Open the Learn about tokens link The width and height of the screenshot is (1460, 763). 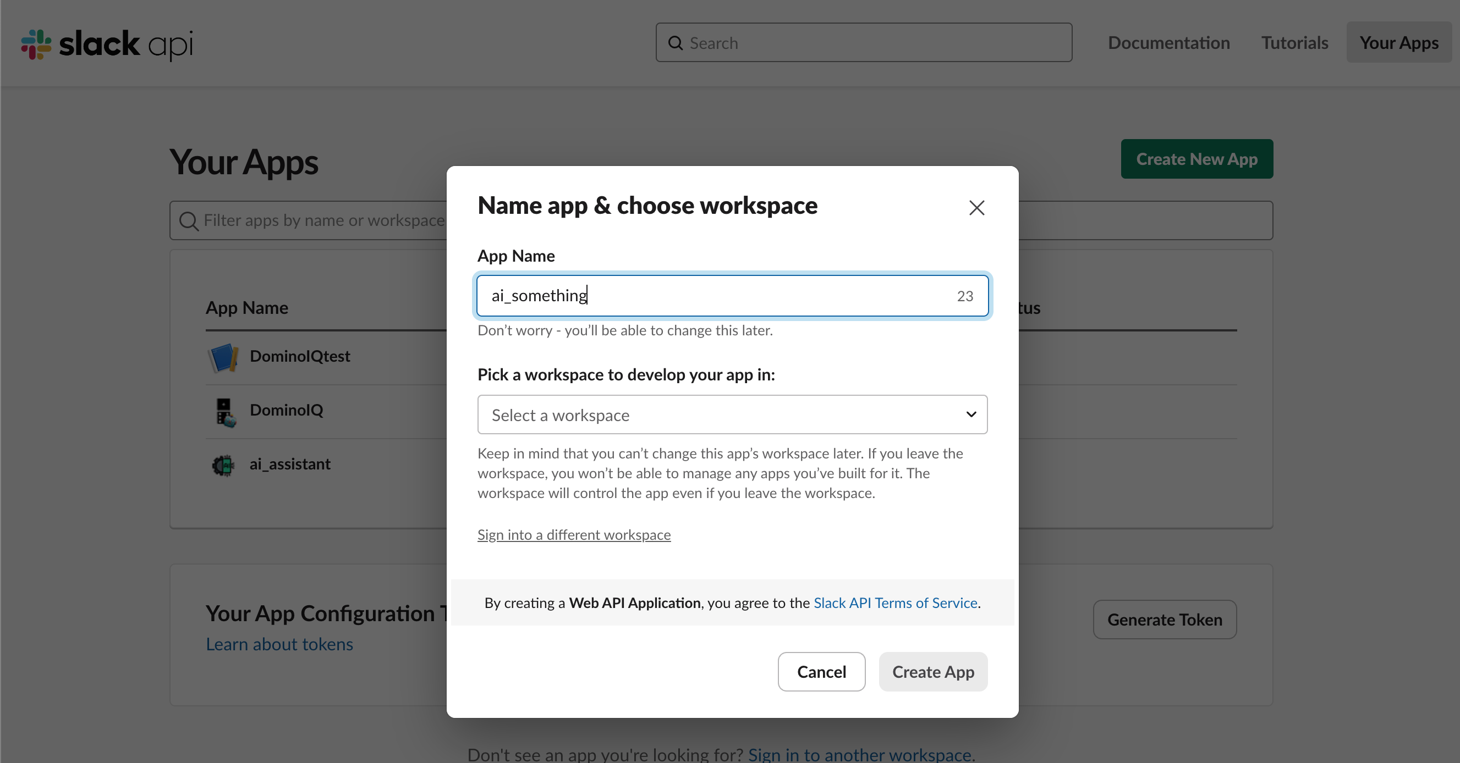[279, 644]
